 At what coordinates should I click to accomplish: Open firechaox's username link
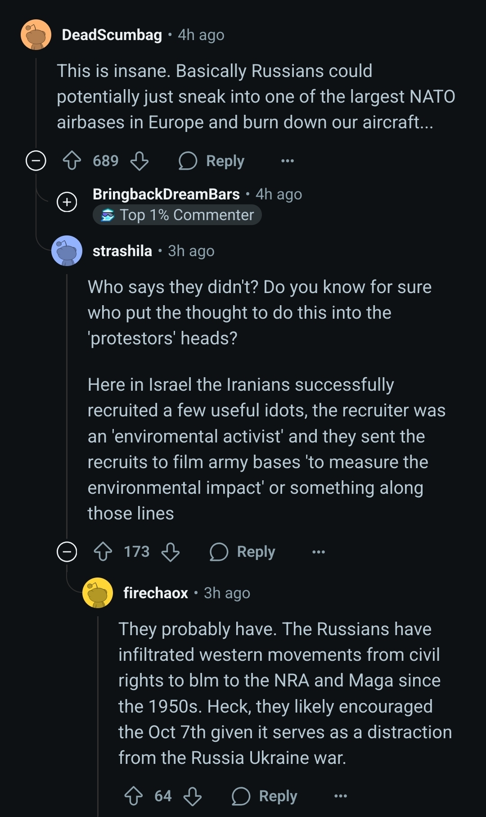pos(156,593)
